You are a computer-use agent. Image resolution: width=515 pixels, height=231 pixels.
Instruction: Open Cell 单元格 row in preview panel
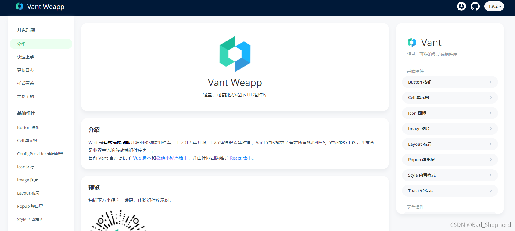(x=450, y=98)
